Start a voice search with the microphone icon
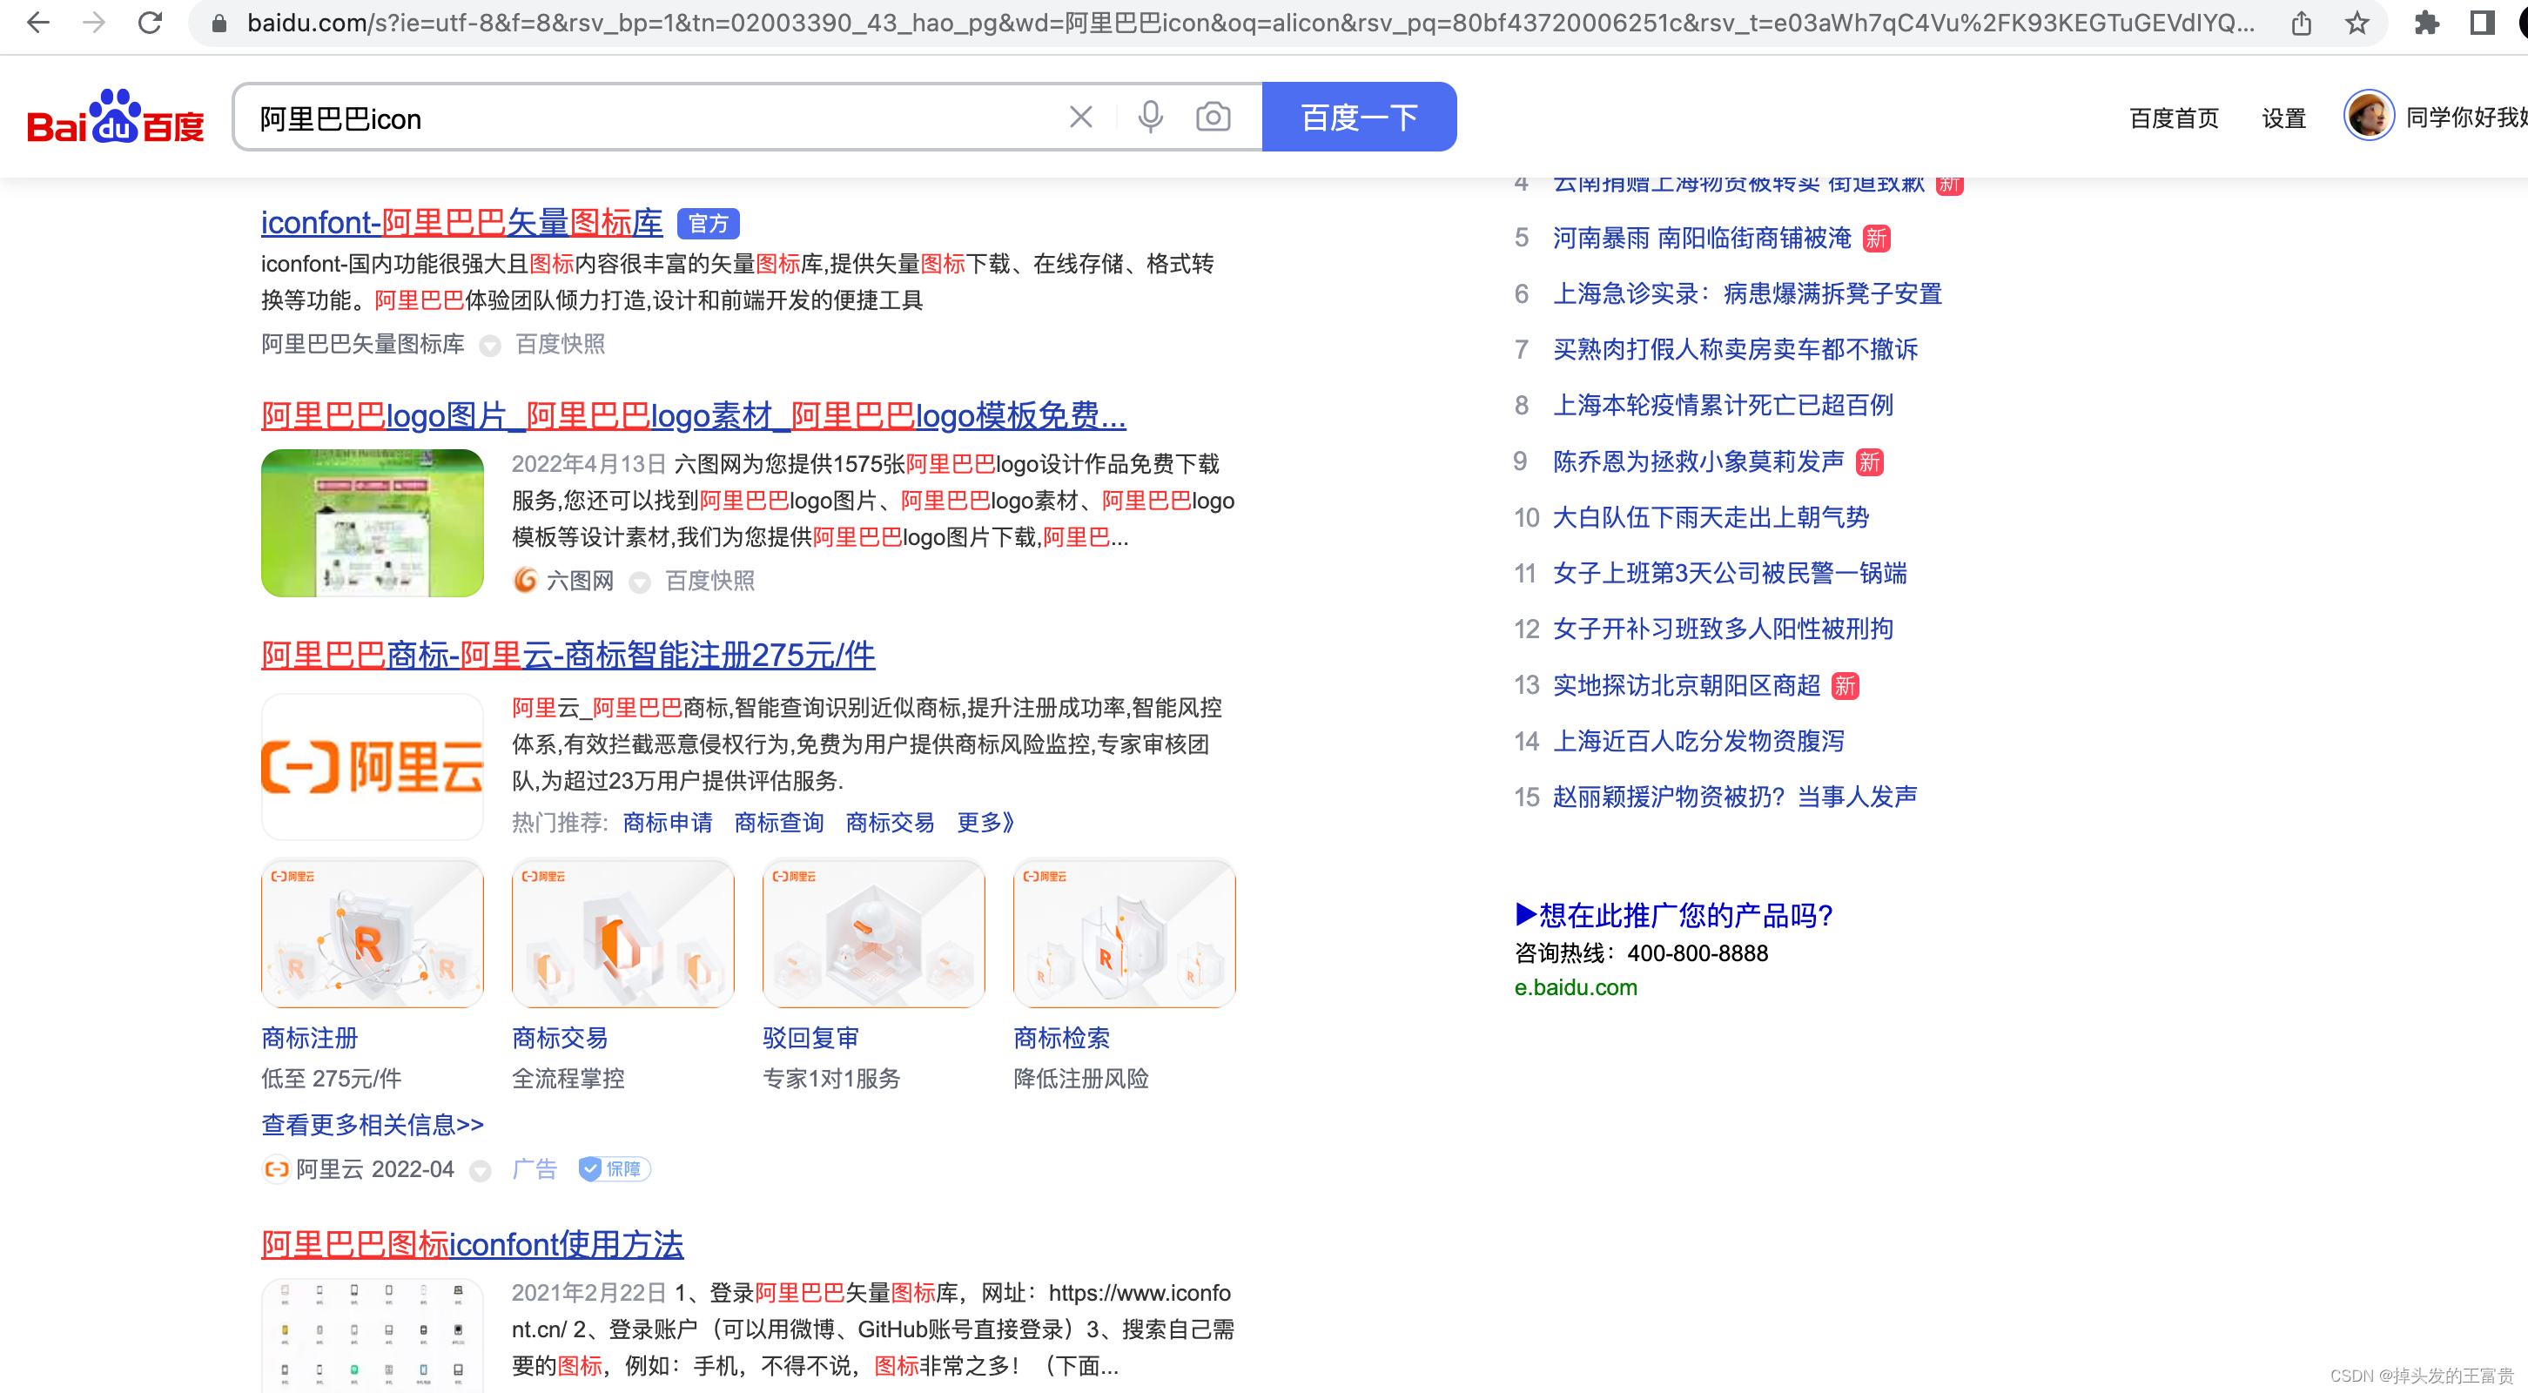The height and width of the screenshot is (1393, 2528). [1149, 116]
